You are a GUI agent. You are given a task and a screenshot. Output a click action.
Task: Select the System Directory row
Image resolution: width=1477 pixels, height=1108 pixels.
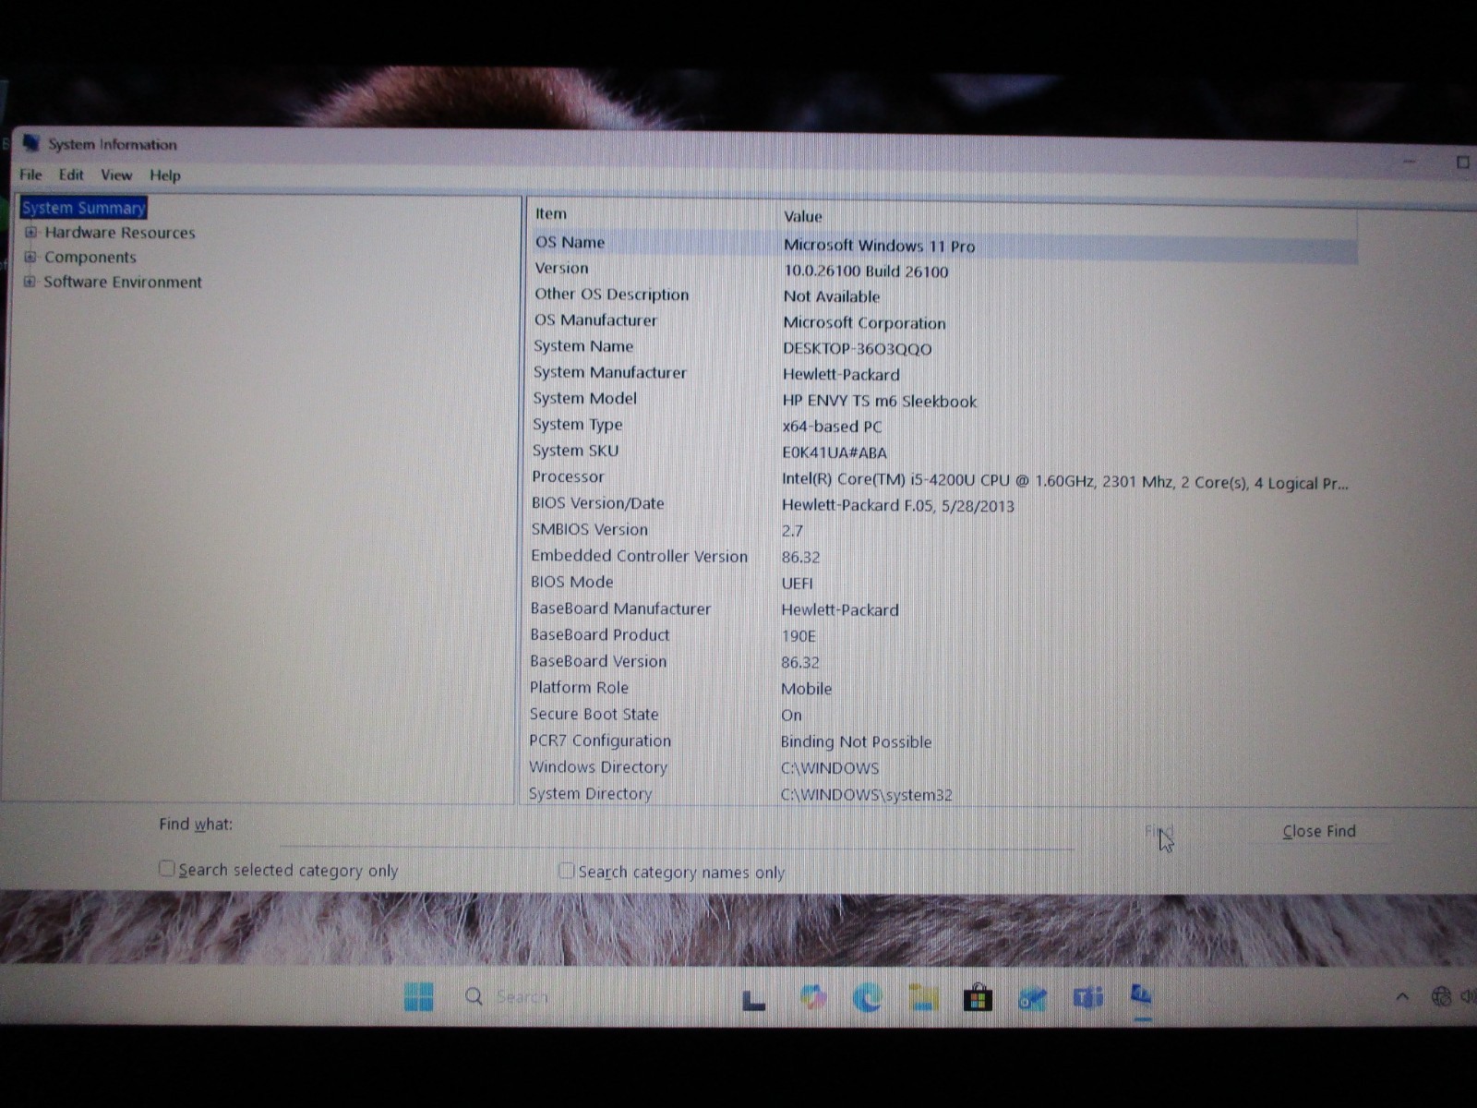[x=943, y=794]
